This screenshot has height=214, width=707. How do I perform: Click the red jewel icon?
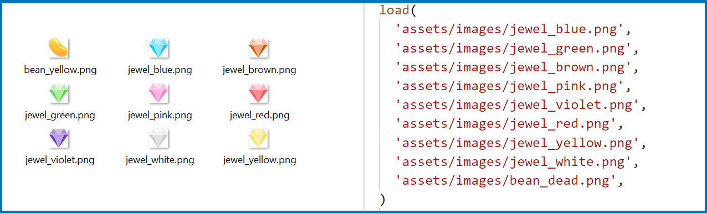[259, 93]
